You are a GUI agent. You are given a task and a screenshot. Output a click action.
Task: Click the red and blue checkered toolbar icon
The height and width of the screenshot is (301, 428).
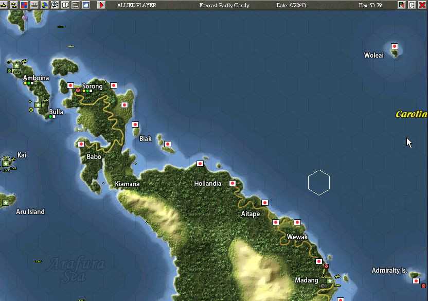pos(24,5)
